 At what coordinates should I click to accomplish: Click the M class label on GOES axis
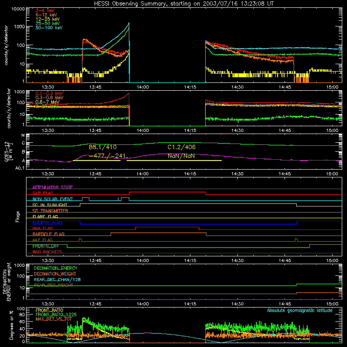(23, 135)
